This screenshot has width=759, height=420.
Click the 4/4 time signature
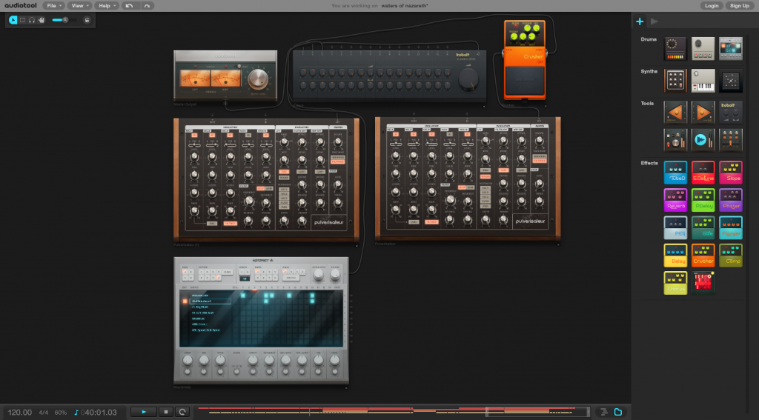pyautogui.click(x=44, y=413)
